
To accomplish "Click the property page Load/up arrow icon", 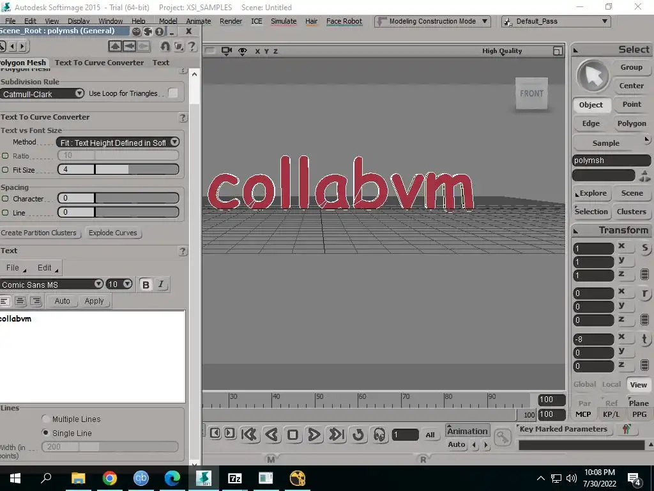I will pos(115,46).
